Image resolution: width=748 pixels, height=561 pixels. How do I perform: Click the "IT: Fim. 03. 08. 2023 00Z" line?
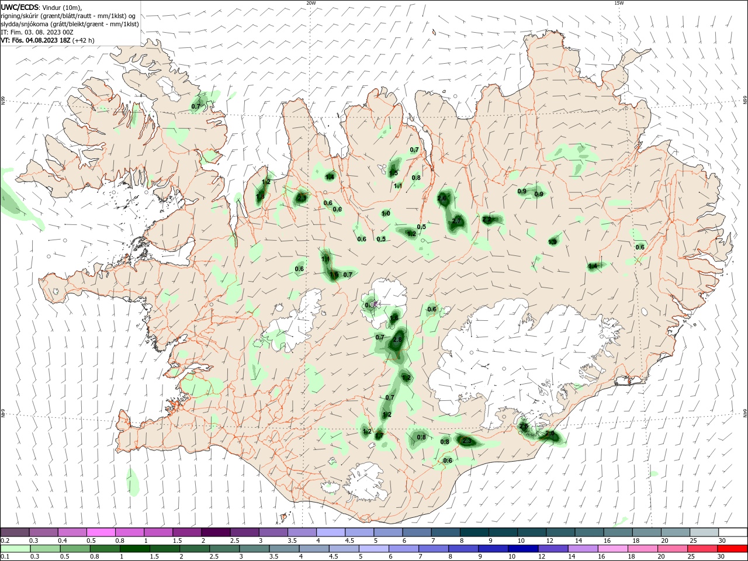tap(37, 32)
